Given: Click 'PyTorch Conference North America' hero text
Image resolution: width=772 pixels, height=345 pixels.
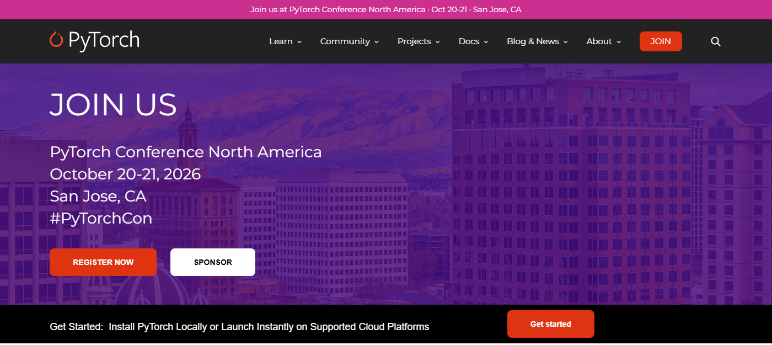Looking at the screenshot, I should point(186,152).
